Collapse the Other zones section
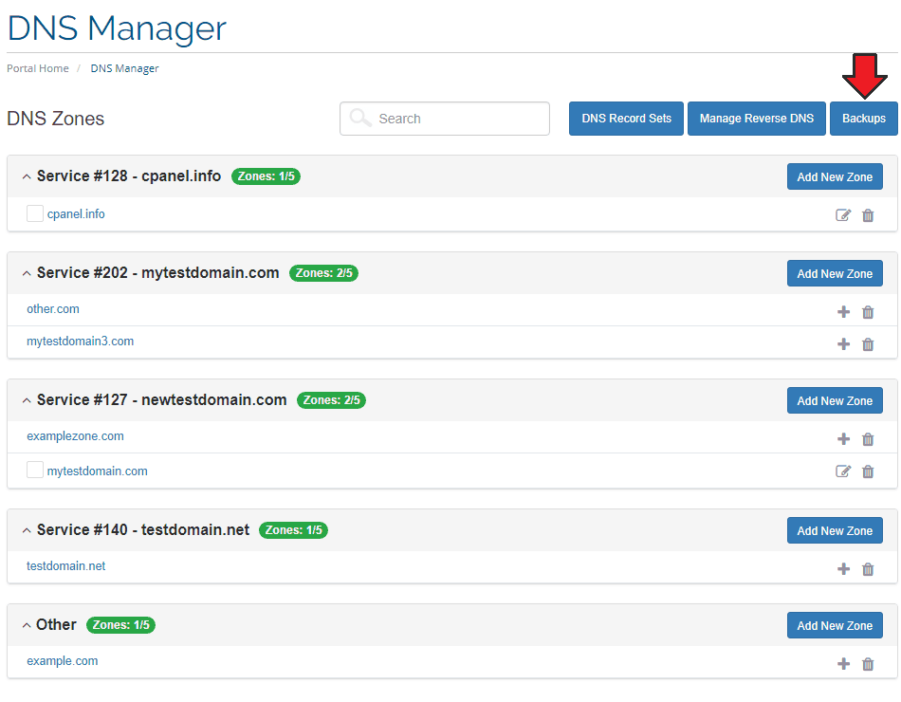 coord(27,625)
